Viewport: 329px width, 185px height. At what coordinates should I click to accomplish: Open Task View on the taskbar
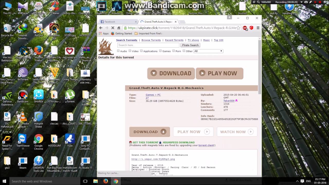(85, 181)
